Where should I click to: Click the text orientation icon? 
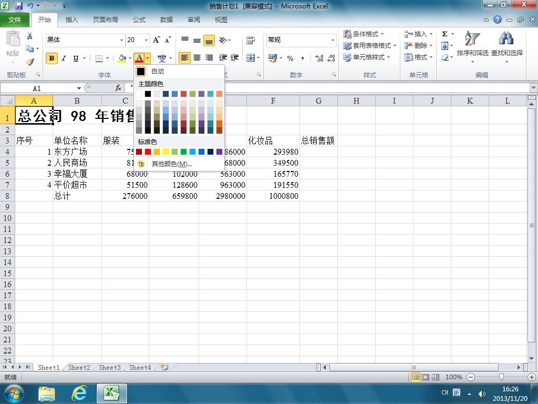(223, 40)
